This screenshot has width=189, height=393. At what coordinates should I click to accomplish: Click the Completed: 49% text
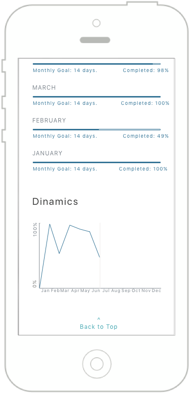tap(146, 136)
